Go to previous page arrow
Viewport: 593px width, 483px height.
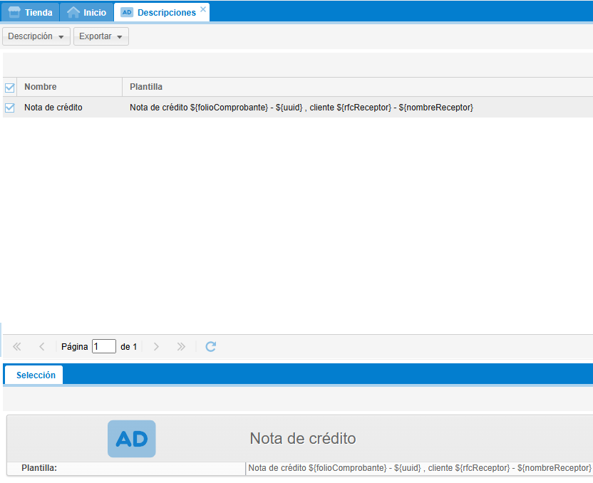coord(41,347)
